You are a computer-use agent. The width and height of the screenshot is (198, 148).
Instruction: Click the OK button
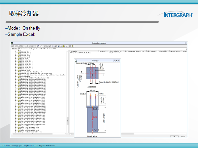click(x=174, y=136)
